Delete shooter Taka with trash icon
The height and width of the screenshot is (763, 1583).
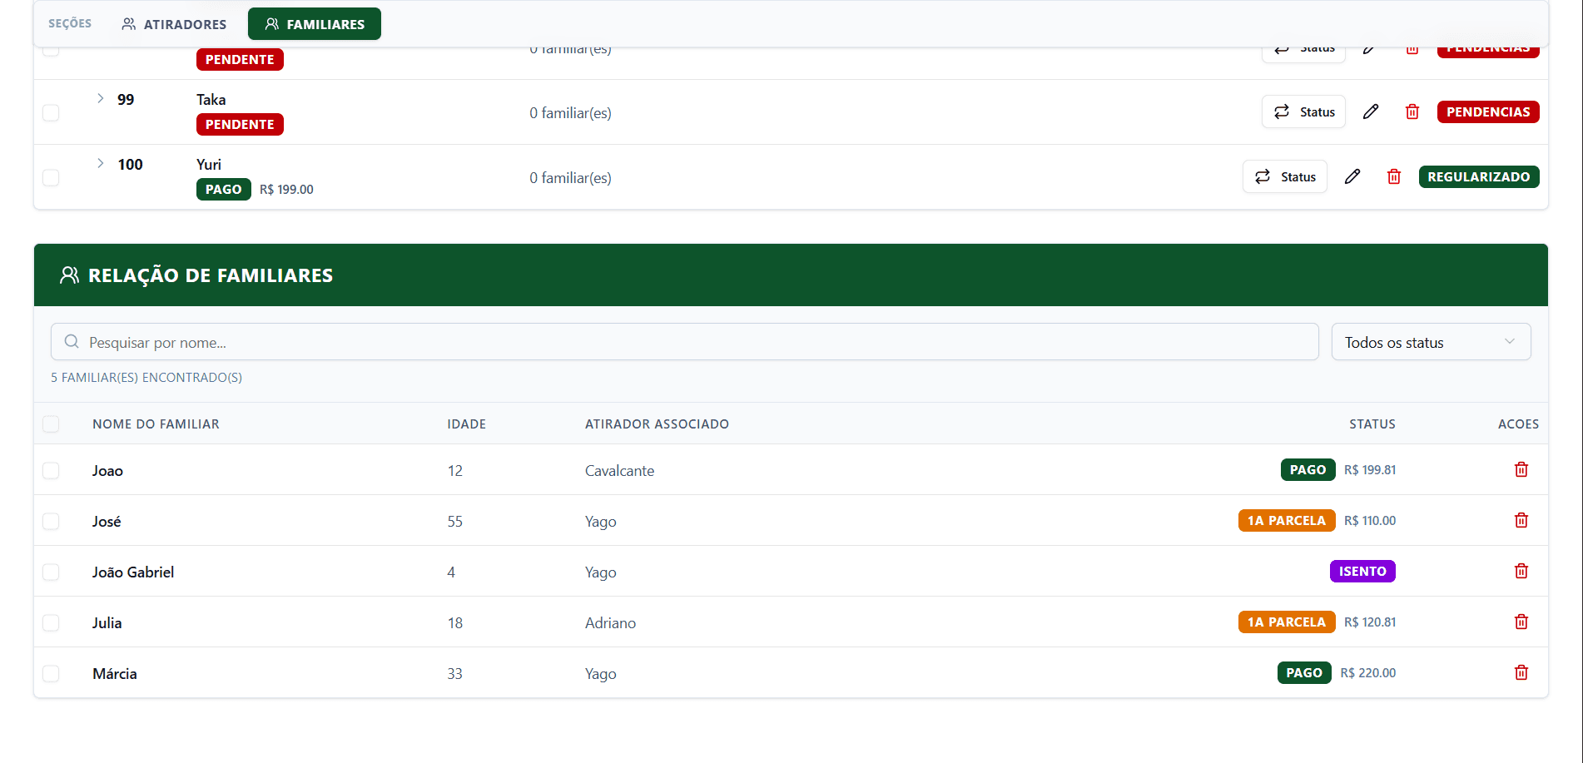coord(1412,111)
